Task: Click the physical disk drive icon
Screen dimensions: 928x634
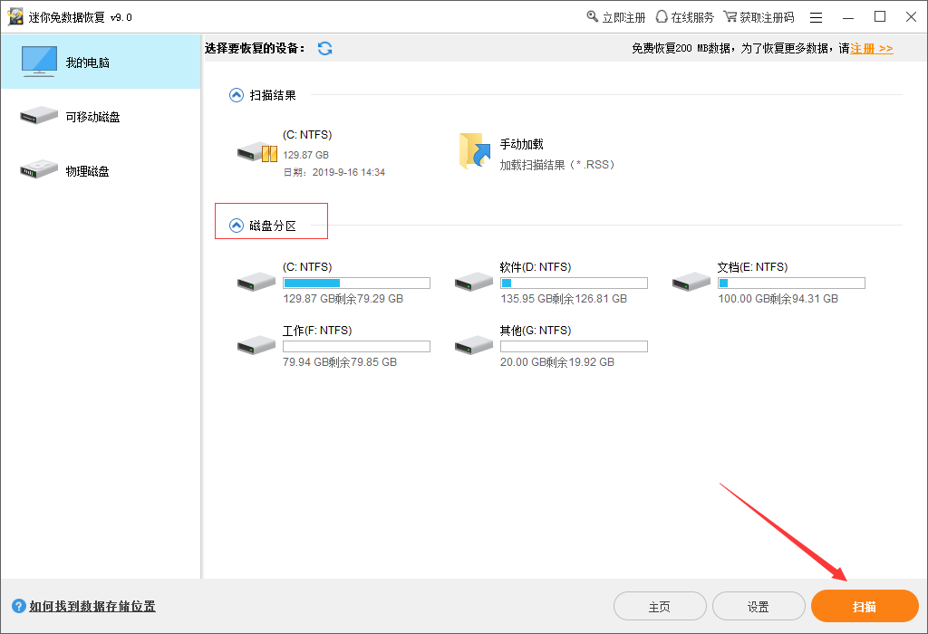Action: (x=39, y=169)
